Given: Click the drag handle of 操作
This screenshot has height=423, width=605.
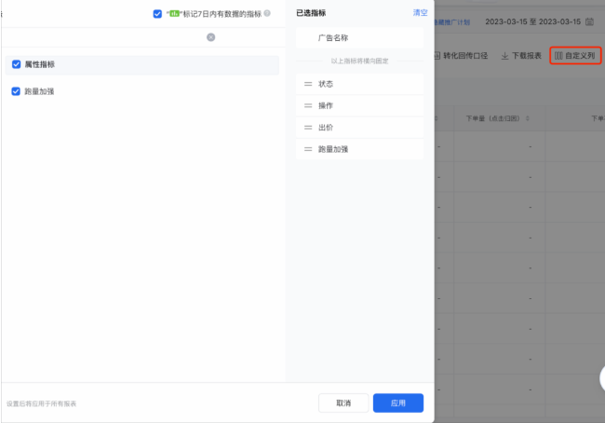Looking at the screenshot, I should 308,105.
